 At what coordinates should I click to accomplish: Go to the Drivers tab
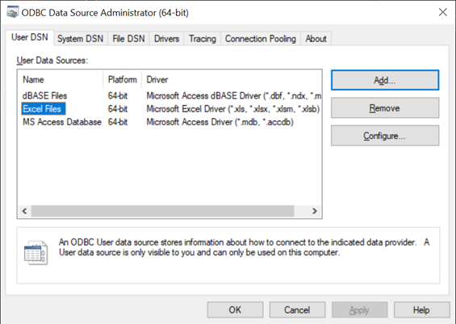[x=166, y=39]
